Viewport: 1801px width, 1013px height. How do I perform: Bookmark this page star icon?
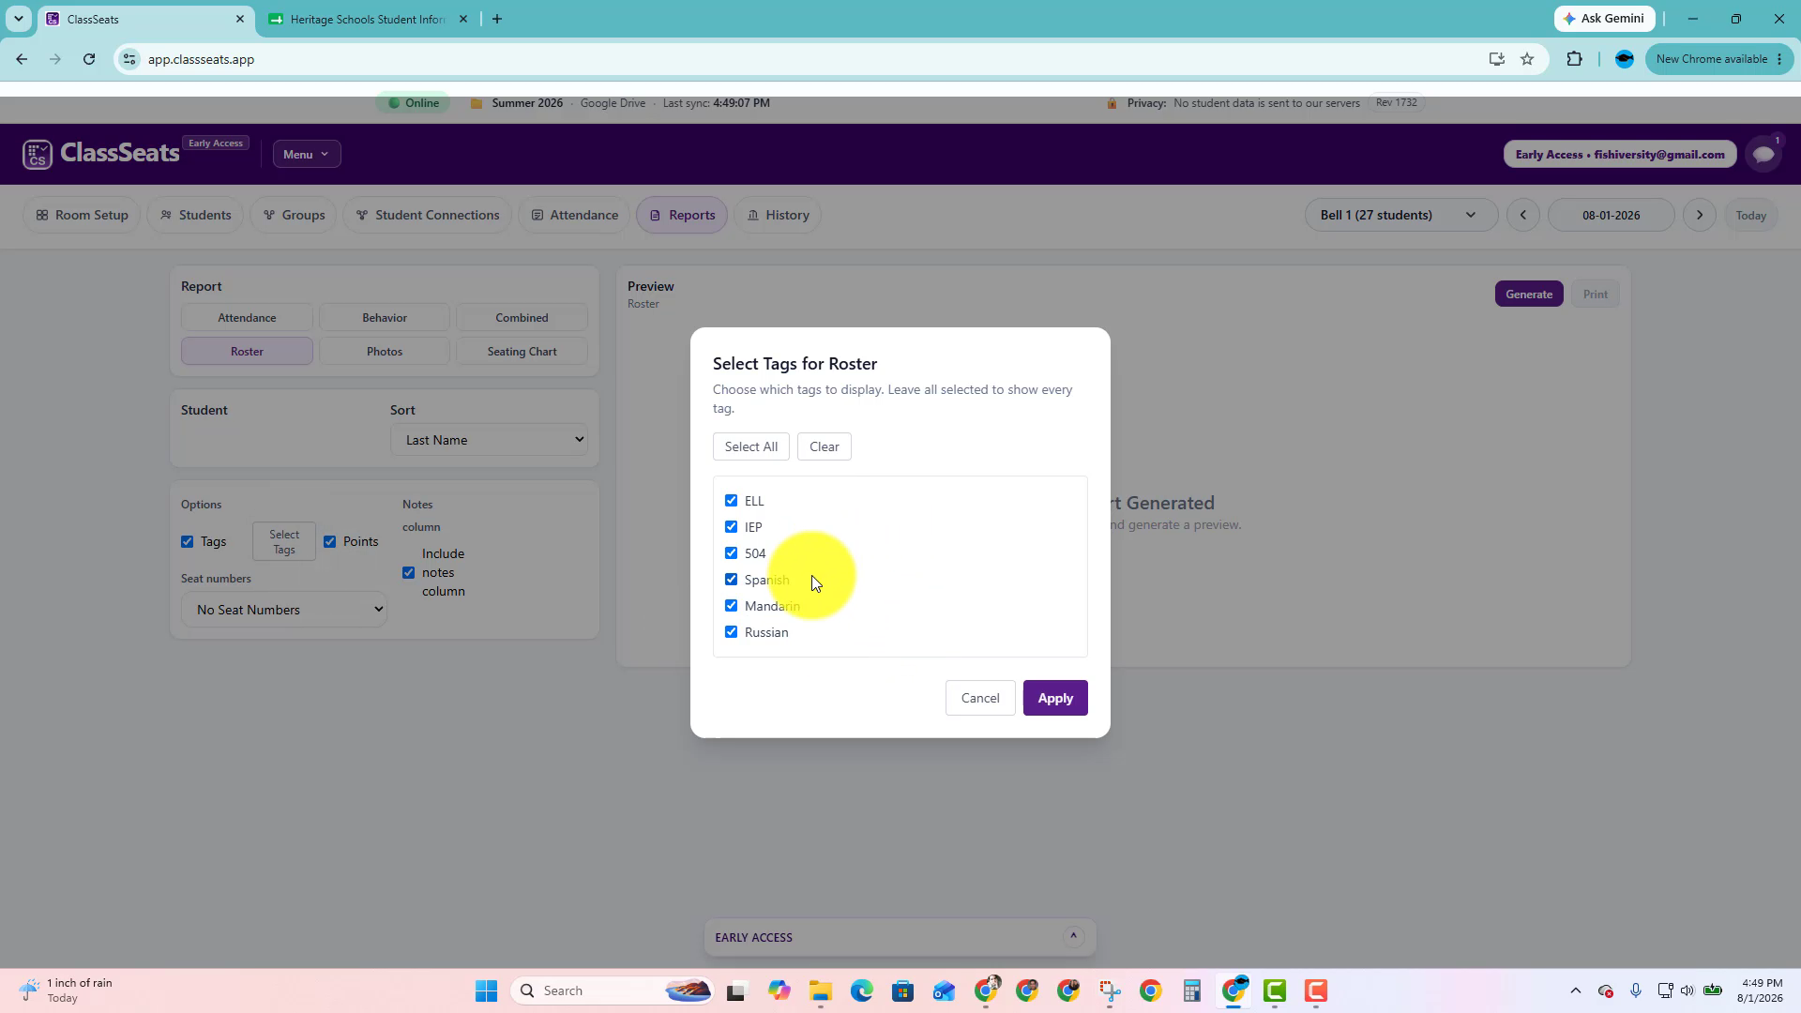click(x=1527, y=59)
